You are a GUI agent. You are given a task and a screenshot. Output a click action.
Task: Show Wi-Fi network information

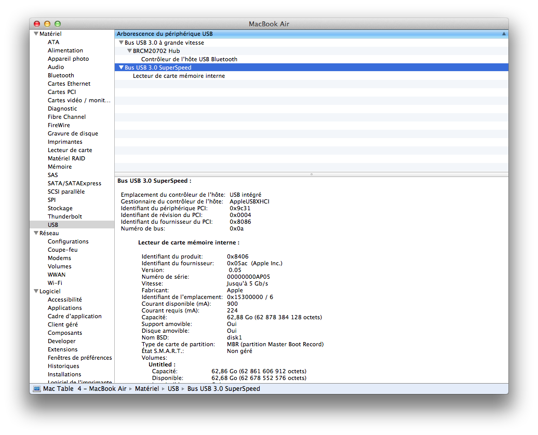point(55,283)
